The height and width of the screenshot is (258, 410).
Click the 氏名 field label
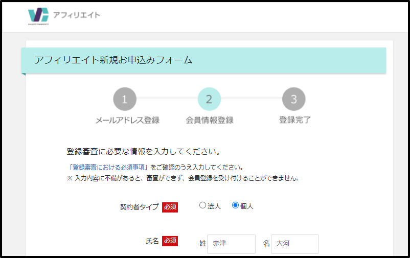click(x=152, y=241)
